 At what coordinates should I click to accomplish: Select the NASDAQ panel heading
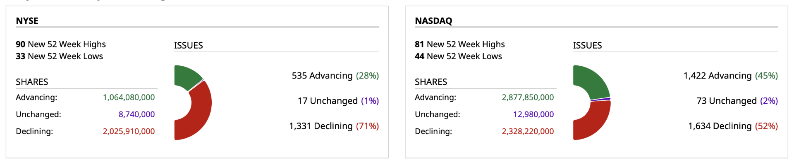433,21
